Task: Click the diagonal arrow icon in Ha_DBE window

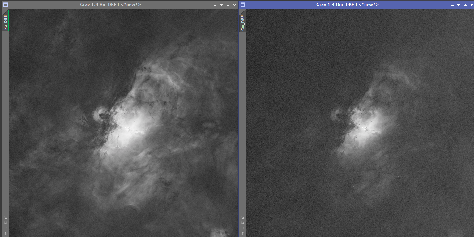Action: (x=6, y=217)
